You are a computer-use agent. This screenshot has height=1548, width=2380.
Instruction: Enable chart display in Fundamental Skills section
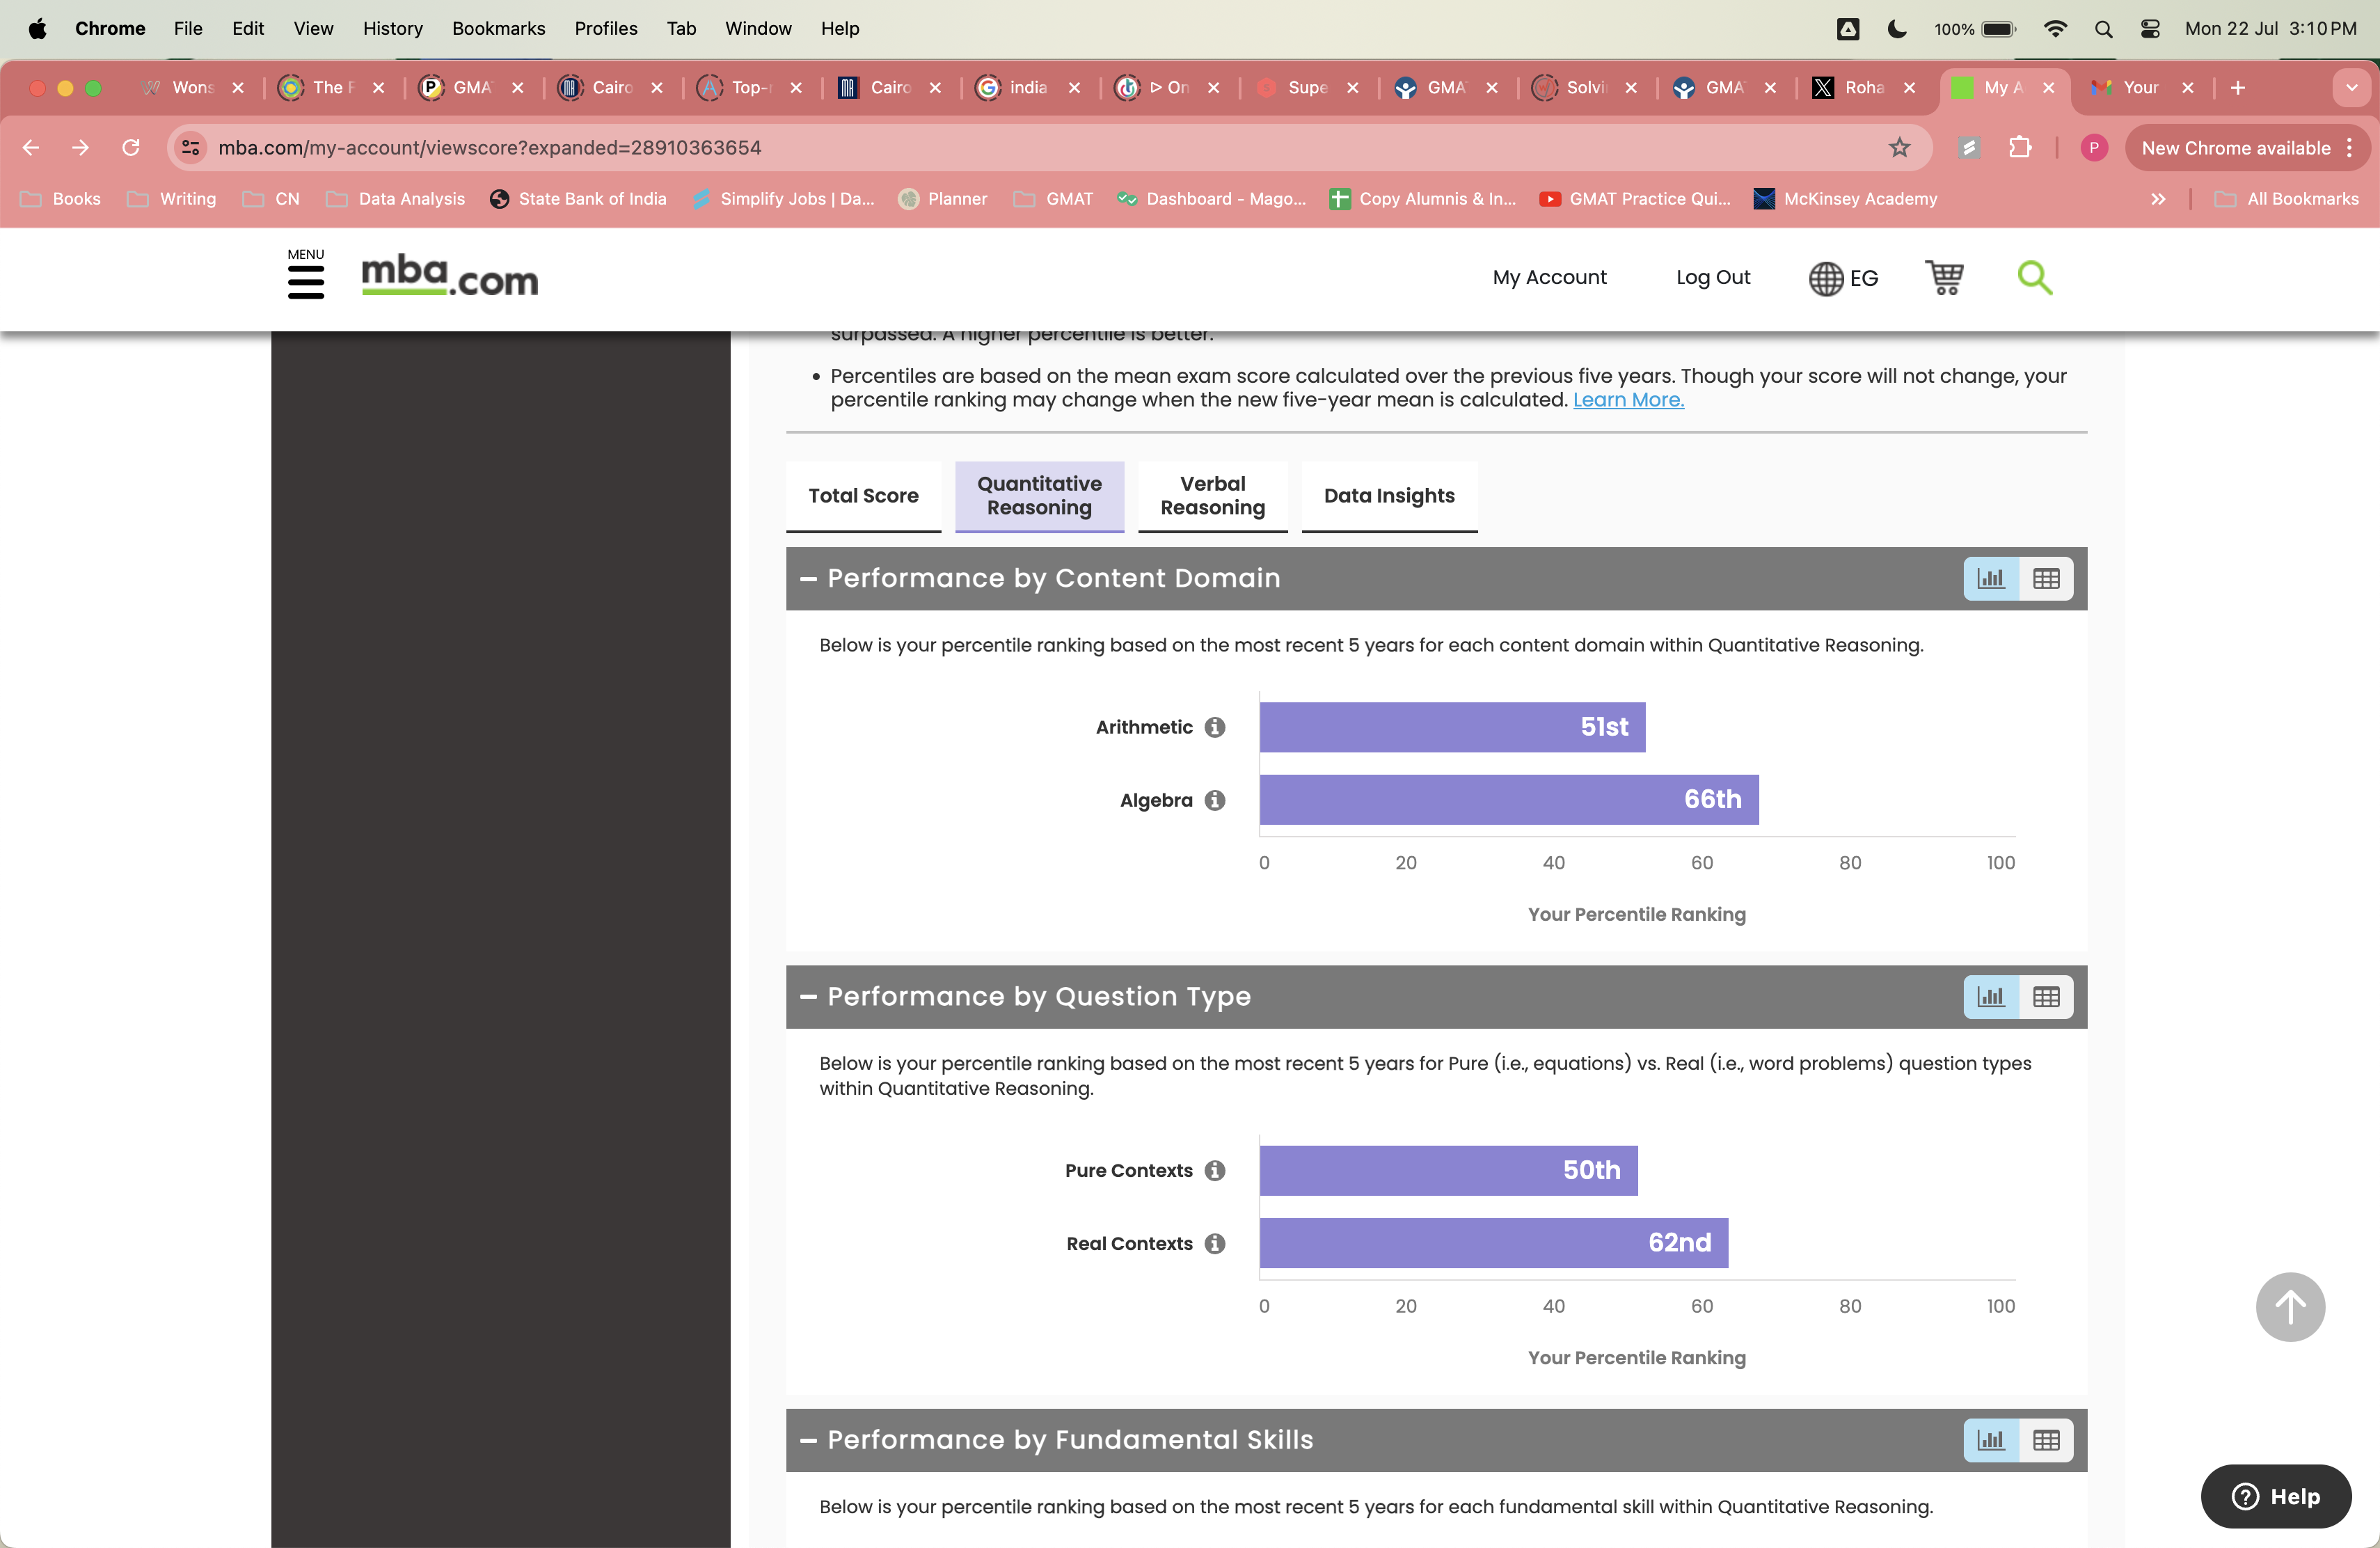point(1990,1440)
